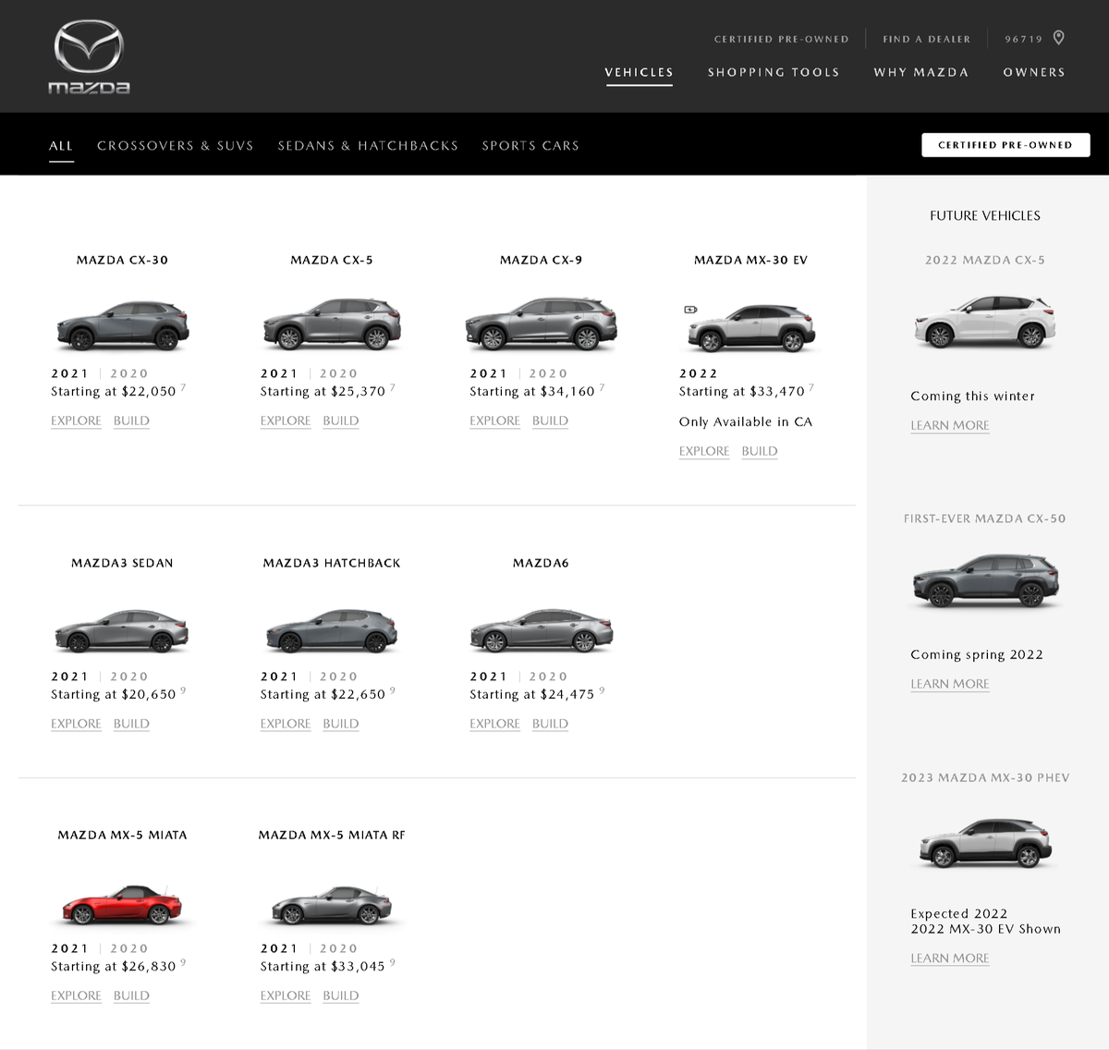Explore the Mazda6
This screenshot has height=1050, width=1109.
[494, 724]
